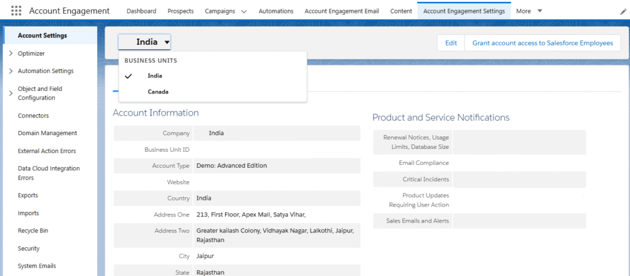Viewport: 630px width, 276px height.
Task: Open Account Engagement Email tab
Action: (341, 11)
